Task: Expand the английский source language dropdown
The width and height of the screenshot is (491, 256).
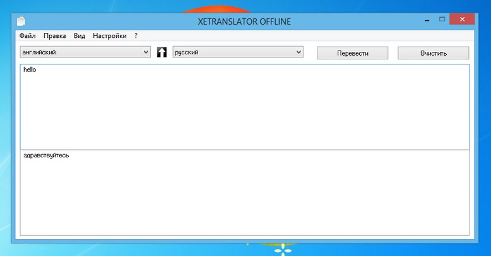Action: [85, 52]
